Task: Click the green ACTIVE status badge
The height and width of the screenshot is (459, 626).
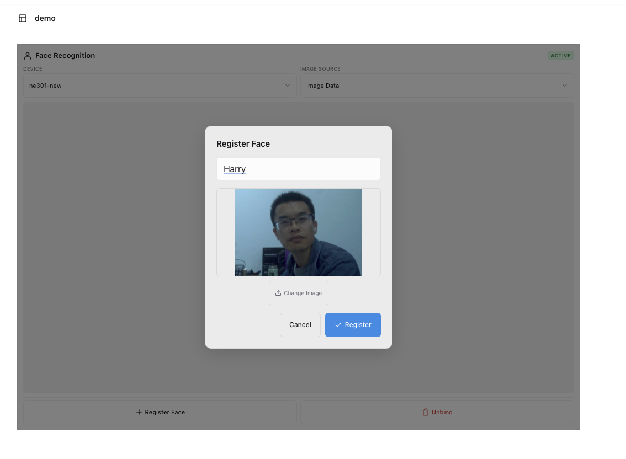Action: coord(560,56)
